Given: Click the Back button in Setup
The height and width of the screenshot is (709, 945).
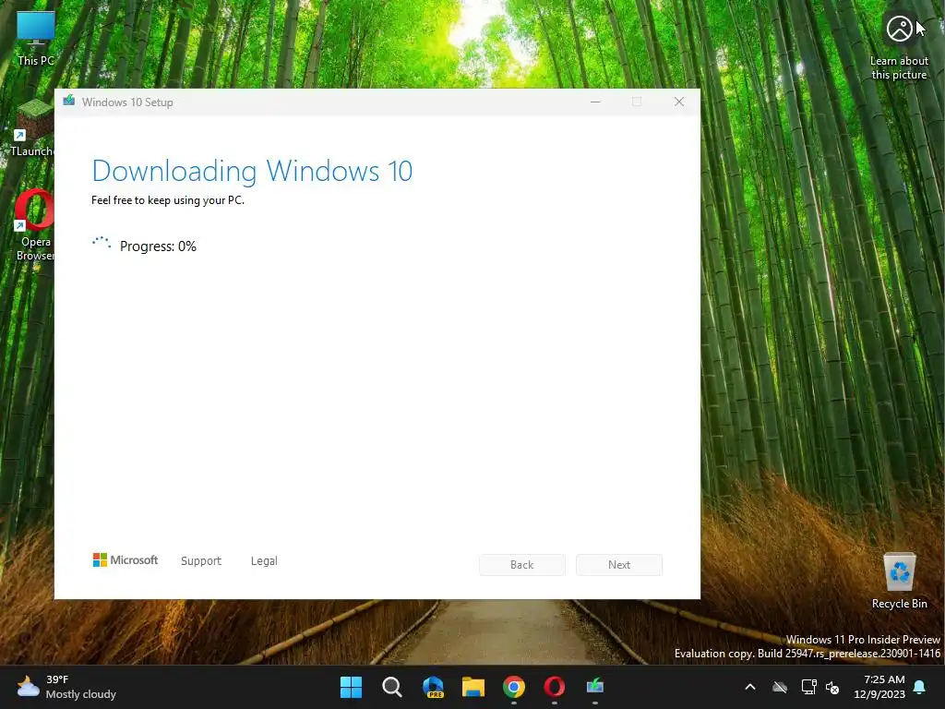Looking at the screenshot, I should coord(522,565).
